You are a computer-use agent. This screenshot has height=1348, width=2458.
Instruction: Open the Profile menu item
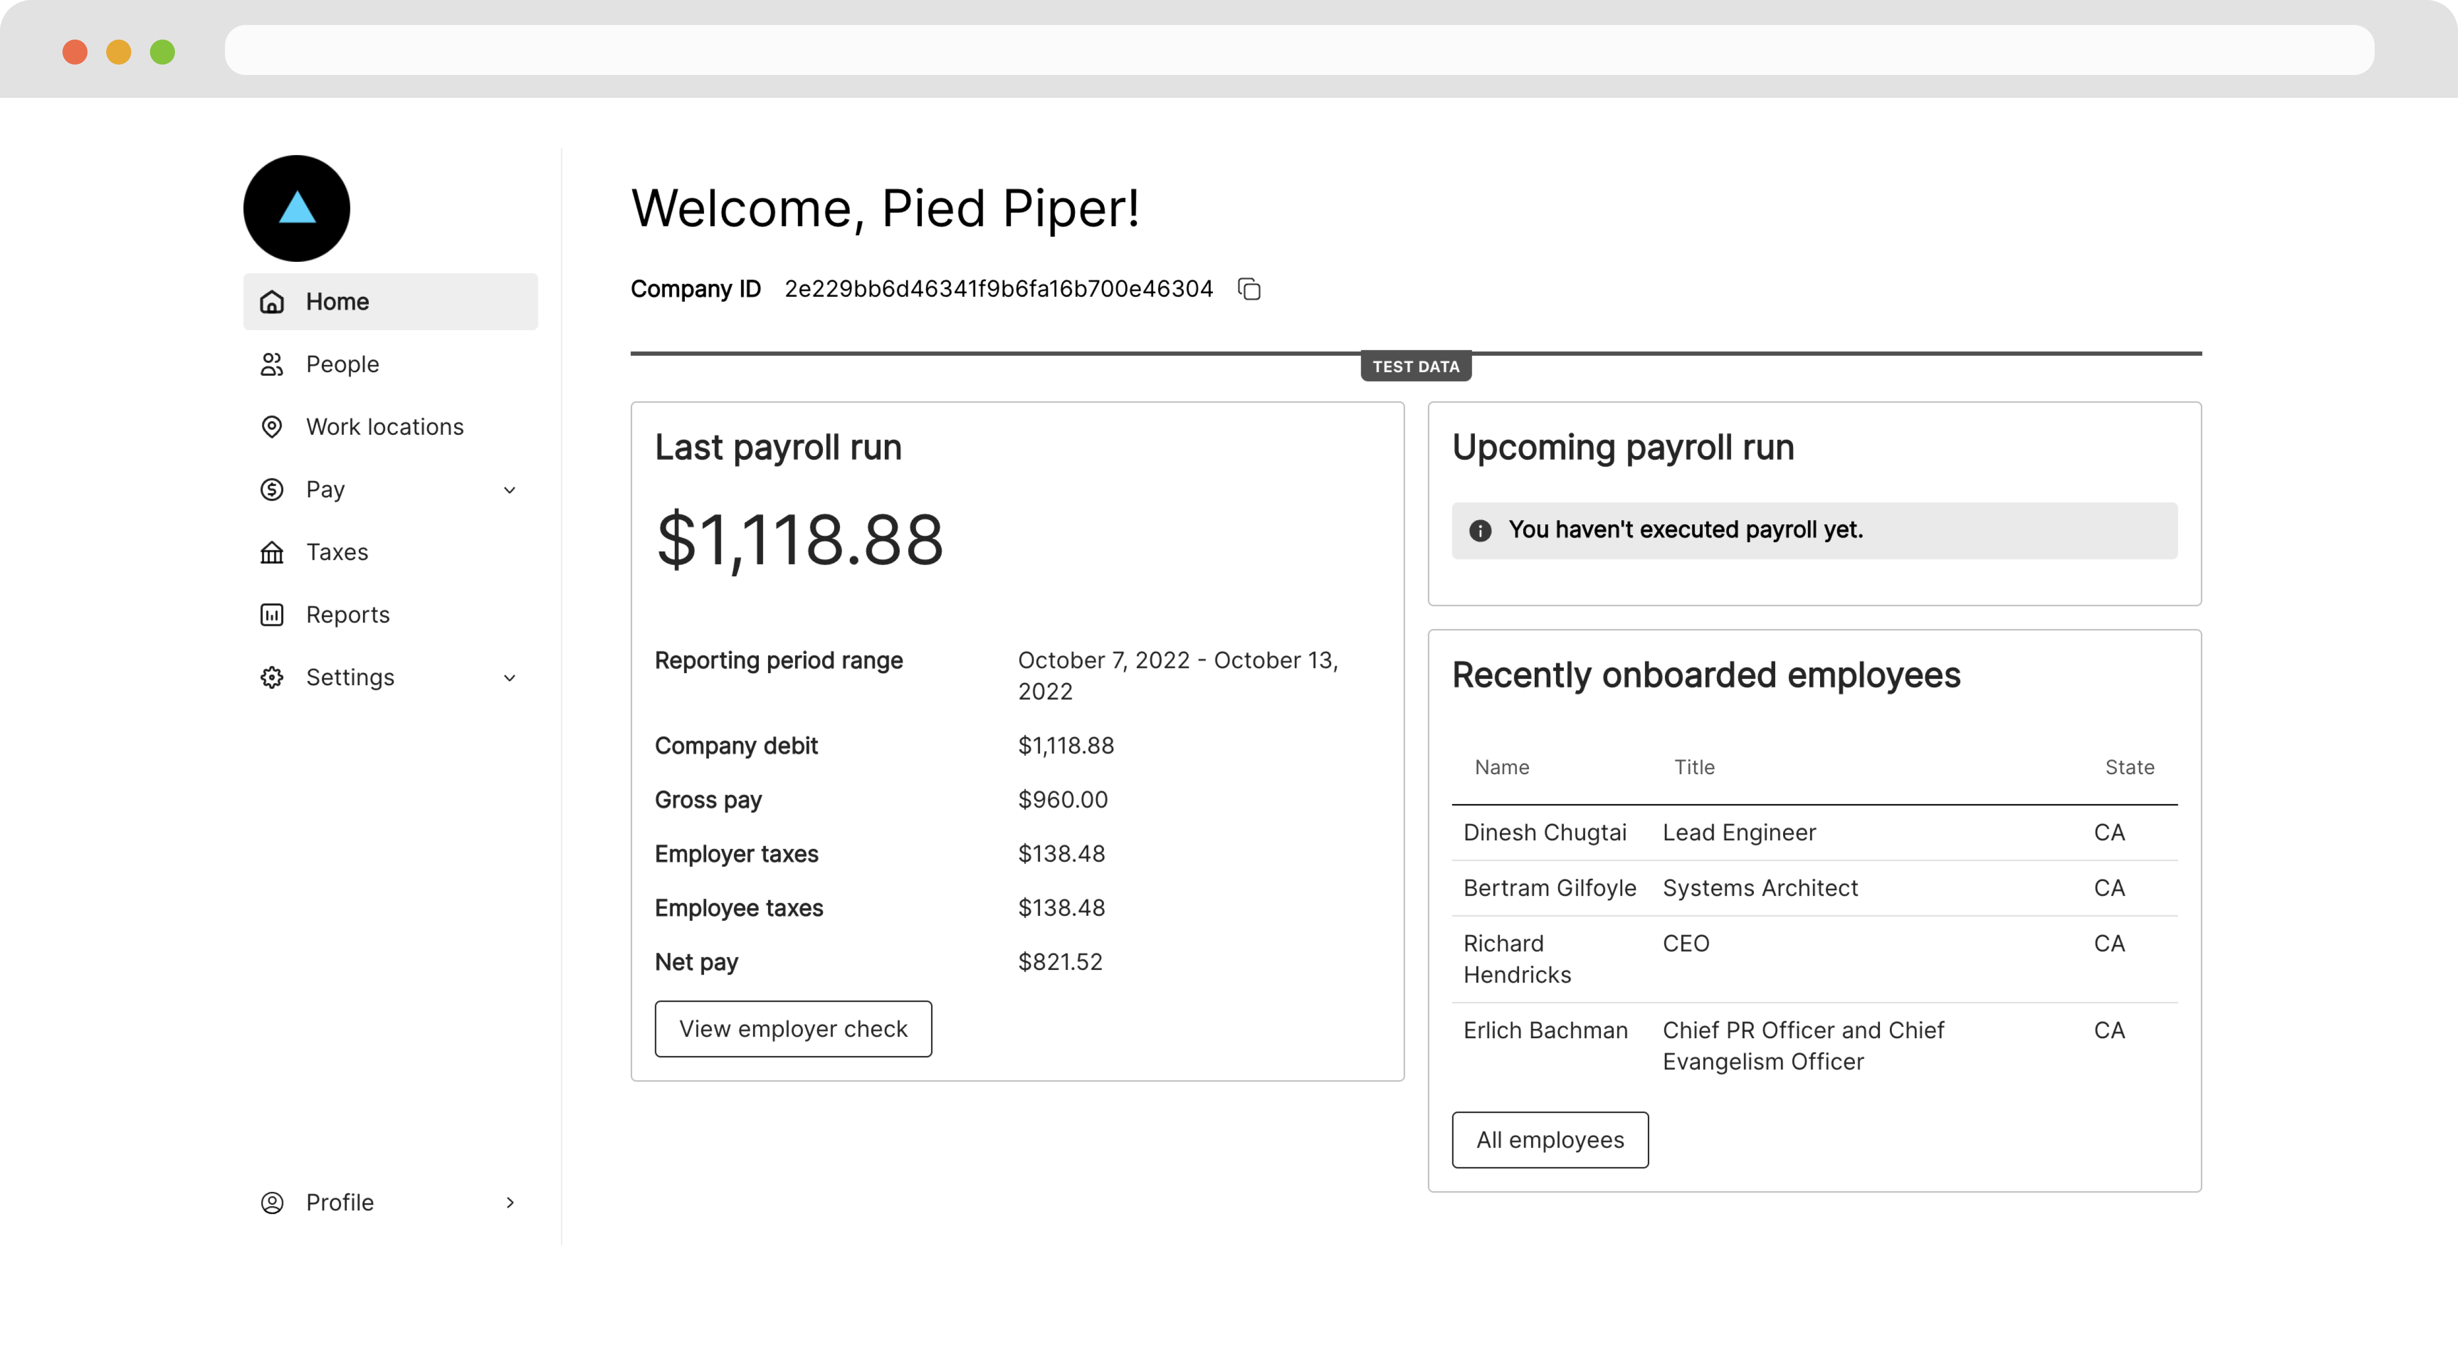390,1202
